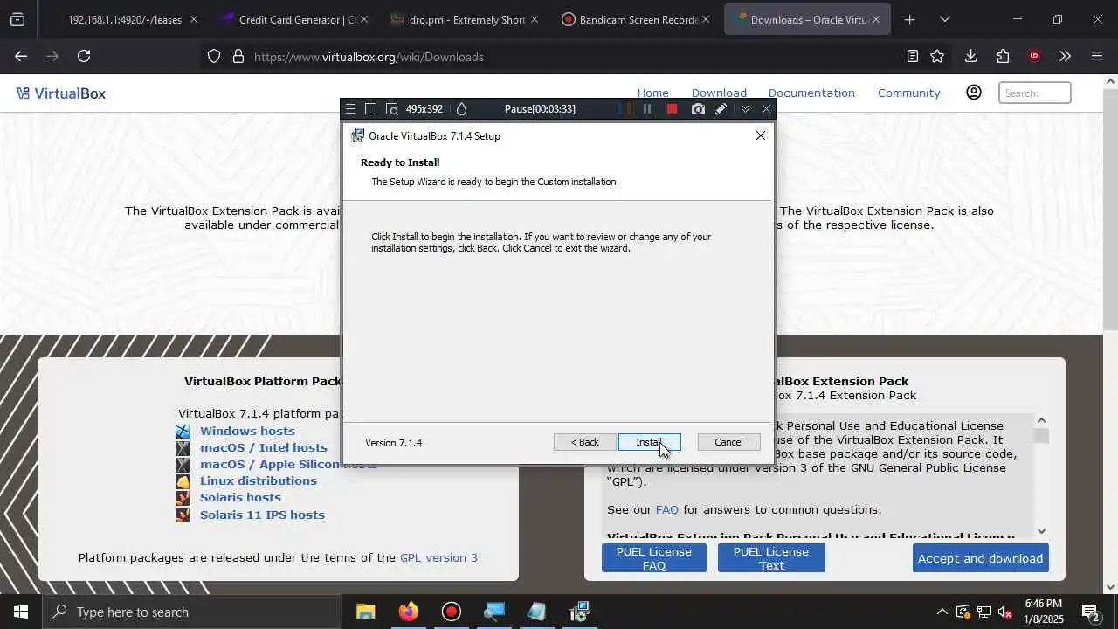Open File Explorer from the taskbar

tap(365, 612)
